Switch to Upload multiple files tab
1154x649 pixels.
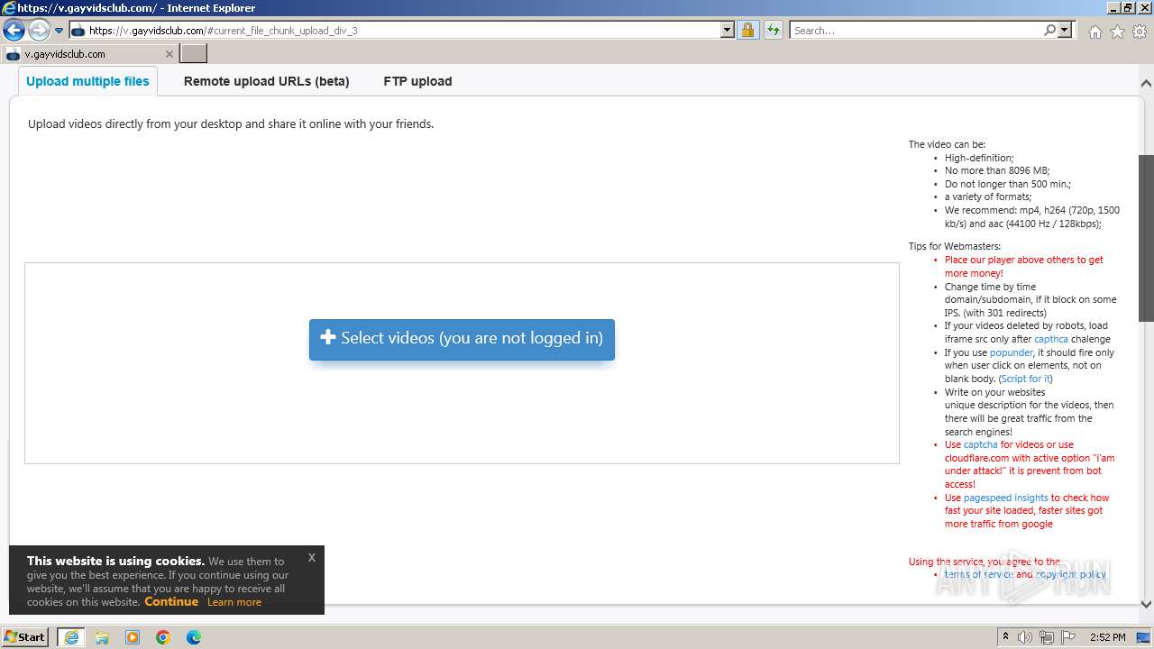(x=87, y=81)
